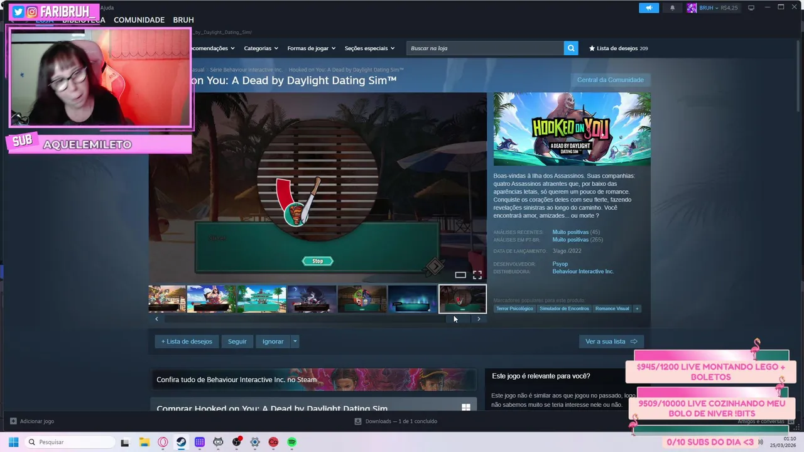Viewport: 804px width, 452px height.
Task: Click the plus tag to add more markers
Action: coord(637,308)
